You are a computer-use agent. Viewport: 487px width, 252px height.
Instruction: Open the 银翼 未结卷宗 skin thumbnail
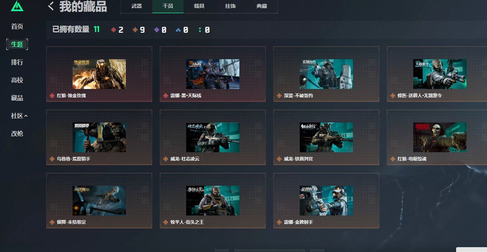click(99, 201)
